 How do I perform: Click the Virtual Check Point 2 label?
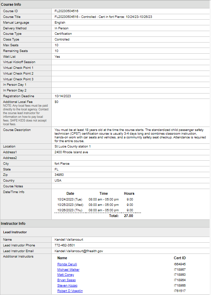18,73
